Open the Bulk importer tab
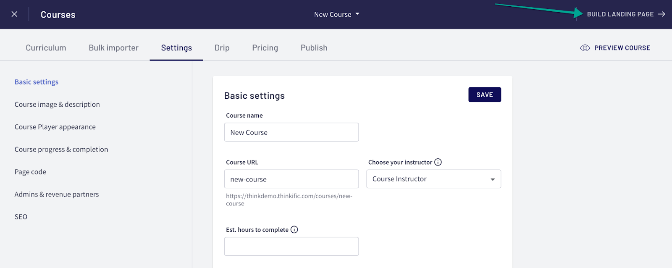The height and width of the screenshot is (268, 672). pyautogui.click(x=113, y=48)
